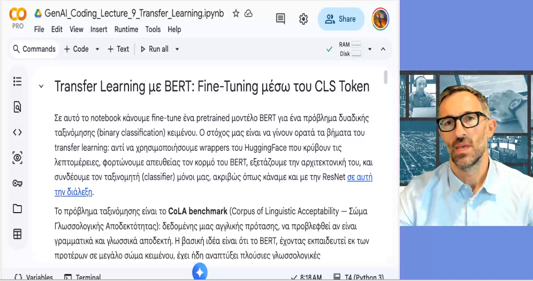Click the notebook title GenAI_Coding_Lecture_9_Transfer_Learning.ipynb
533x281 pixels.
[x=134, y=13]
